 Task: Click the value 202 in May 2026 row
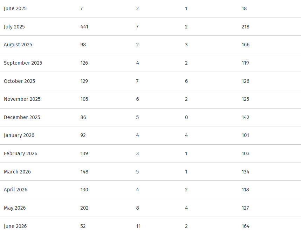point(84,208)
